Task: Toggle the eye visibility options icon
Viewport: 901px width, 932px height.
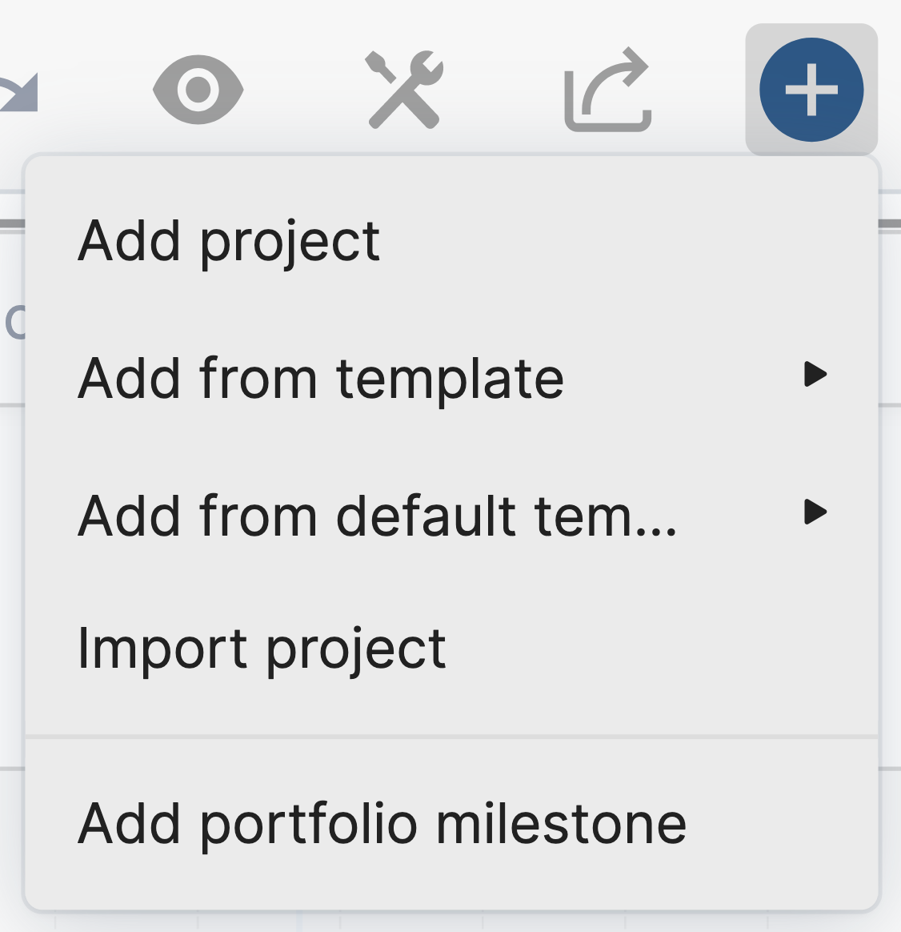Action: [198, 90]
